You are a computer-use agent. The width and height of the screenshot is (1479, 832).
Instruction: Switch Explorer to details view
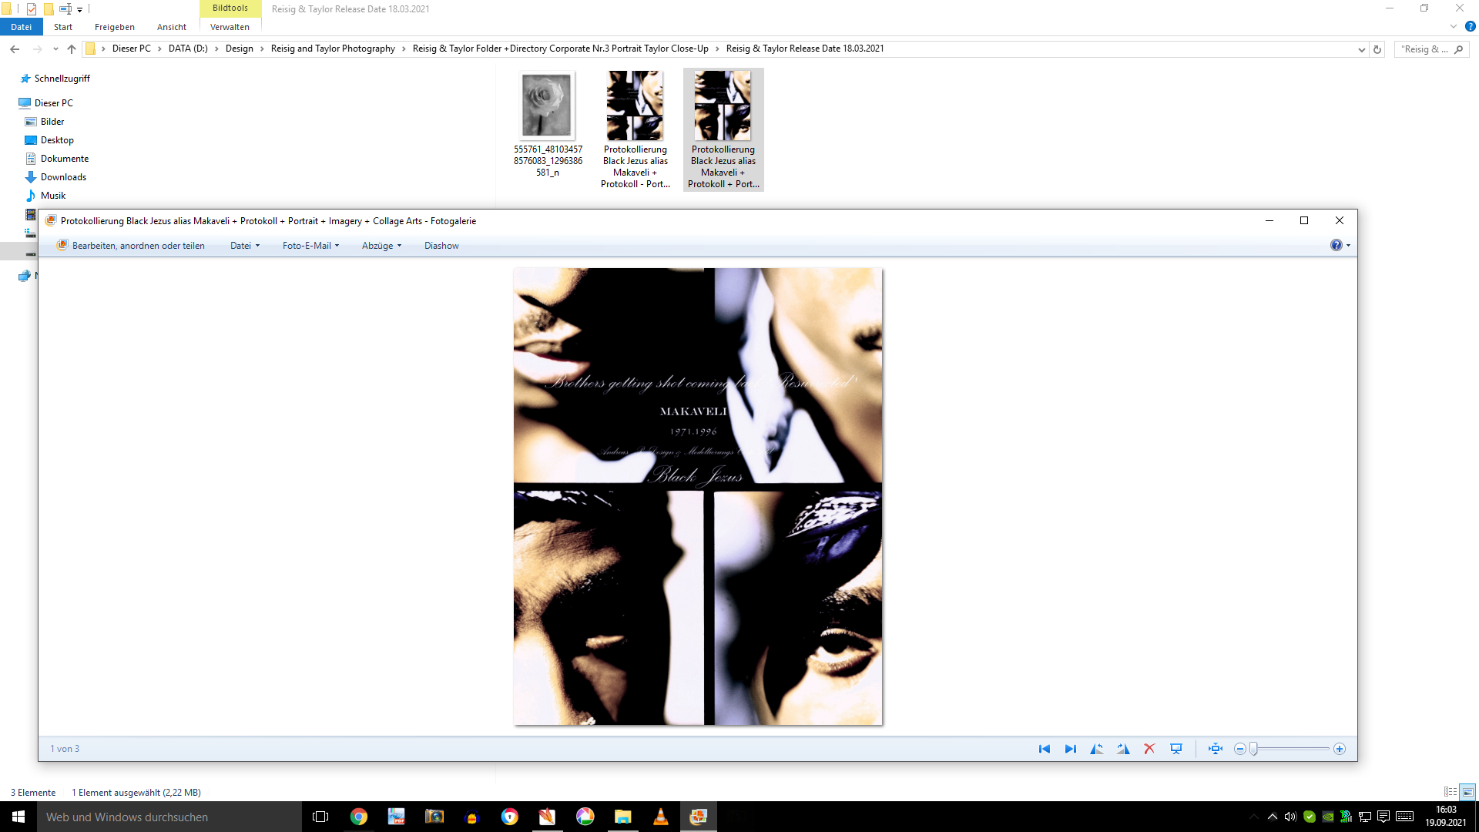pyautogui.click(x=1450, y=792)
